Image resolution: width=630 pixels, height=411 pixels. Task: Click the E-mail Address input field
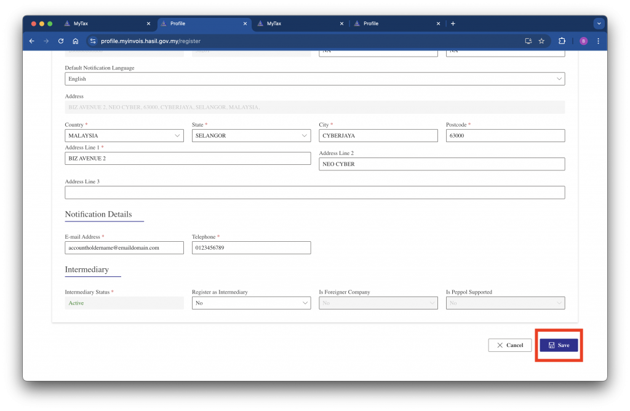[124, 247]
